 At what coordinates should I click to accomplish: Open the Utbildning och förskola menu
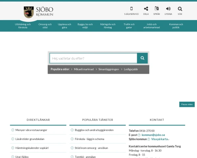[23, 26]
